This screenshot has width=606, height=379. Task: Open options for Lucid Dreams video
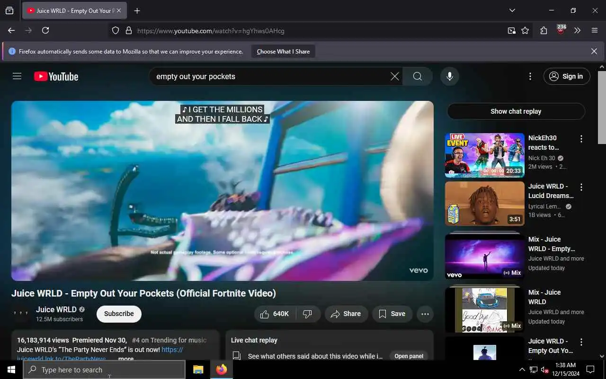coord(581,187)
